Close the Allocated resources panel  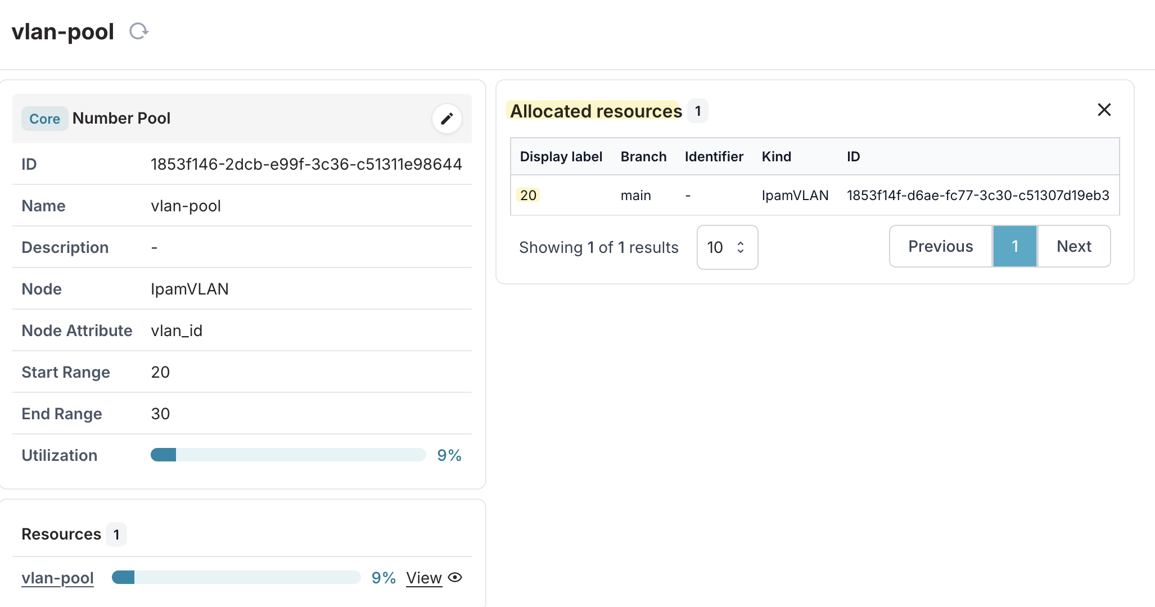1104,110
